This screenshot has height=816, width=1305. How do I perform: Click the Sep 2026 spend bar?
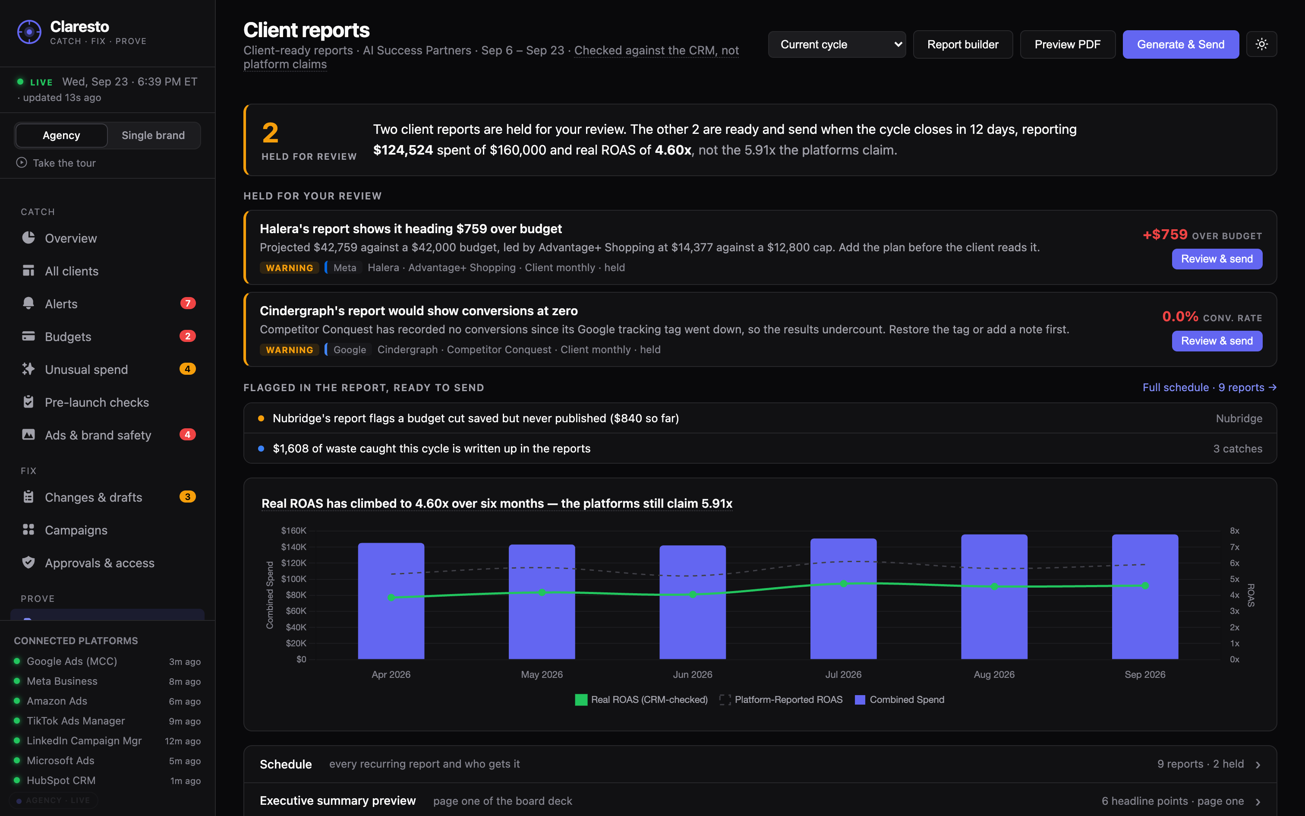pos(1145,597)
